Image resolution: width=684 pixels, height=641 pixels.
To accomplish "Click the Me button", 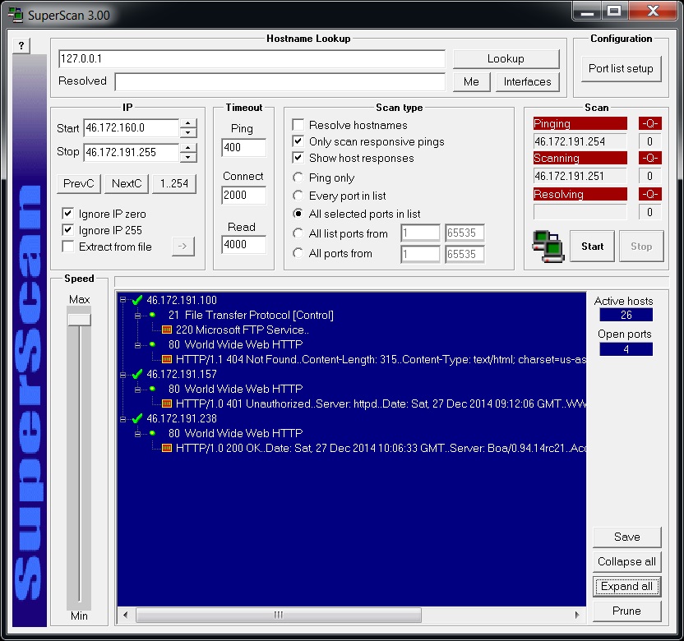I will 472,82.
